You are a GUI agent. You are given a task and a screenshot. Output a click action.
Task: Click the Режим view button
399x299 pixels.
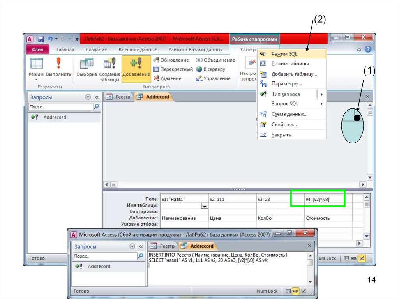tap(36, 68)
